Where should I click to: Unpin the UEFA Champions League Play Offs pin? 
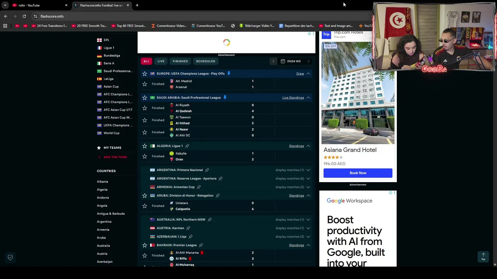click(x=229, y=74)
